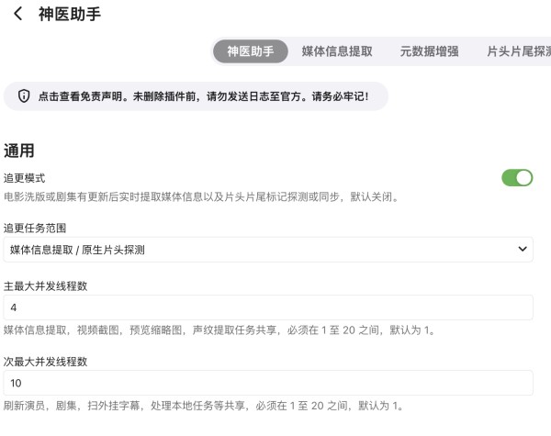Click the info icon in disclaimer banner
Image resolution: width=551 pixels, height=436 pixels.
tap(23, 96)
